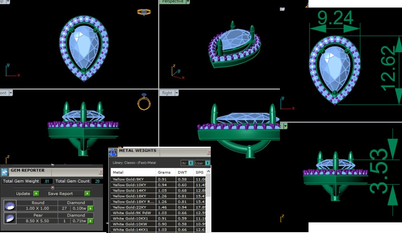This screenshot has width=402, height=233.
Task: Select the Yellow Gold:22KY row
Action: pos(158,207)
